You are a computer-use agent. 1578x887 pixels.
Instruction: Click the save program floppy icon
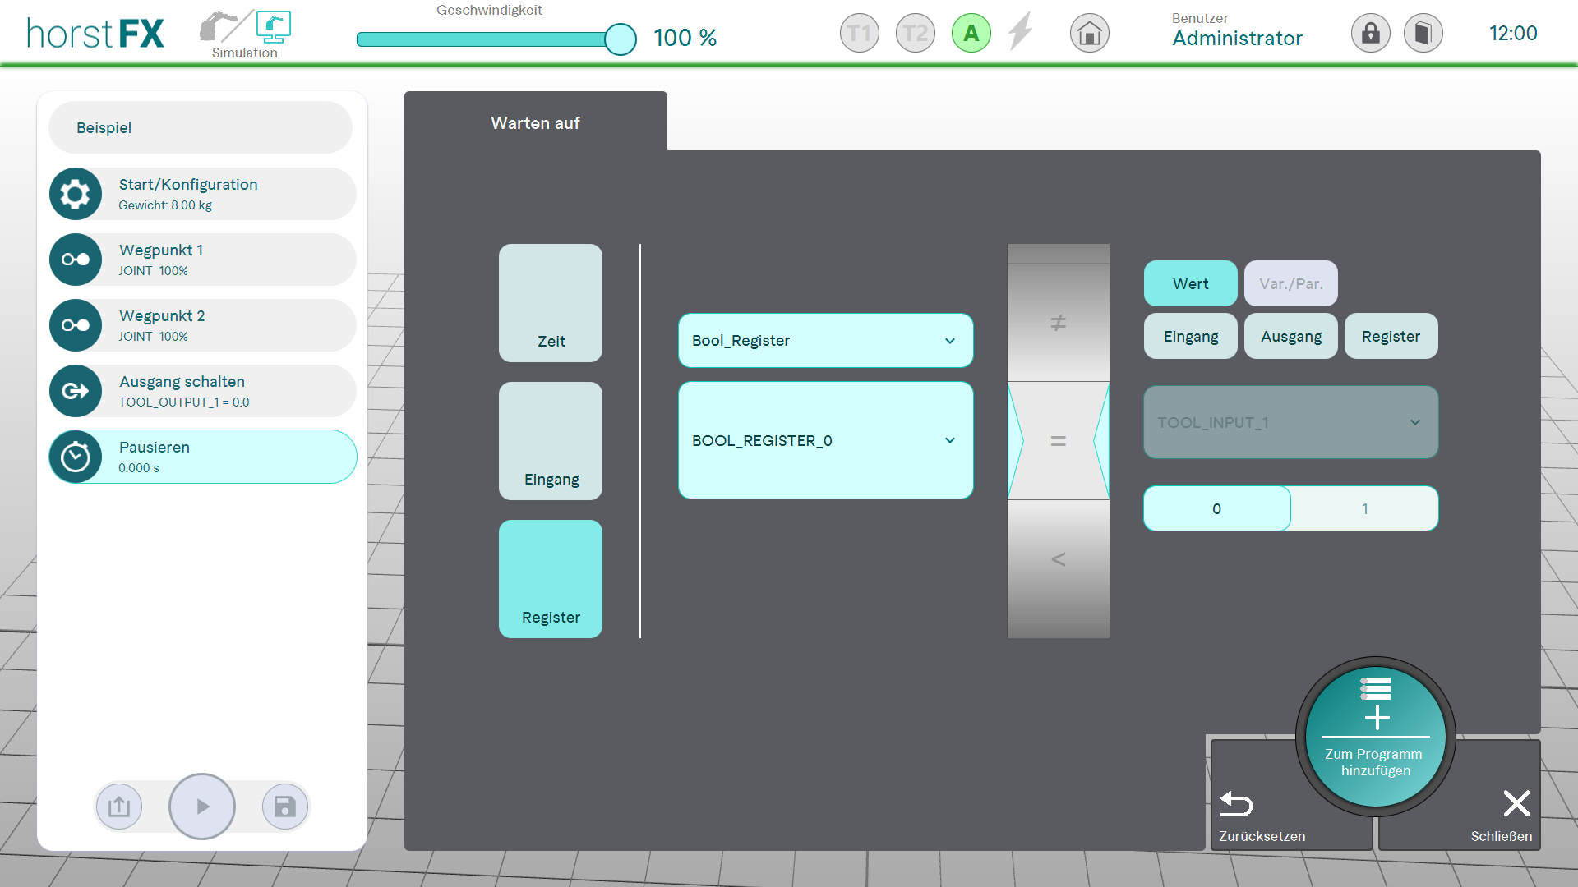284,807
